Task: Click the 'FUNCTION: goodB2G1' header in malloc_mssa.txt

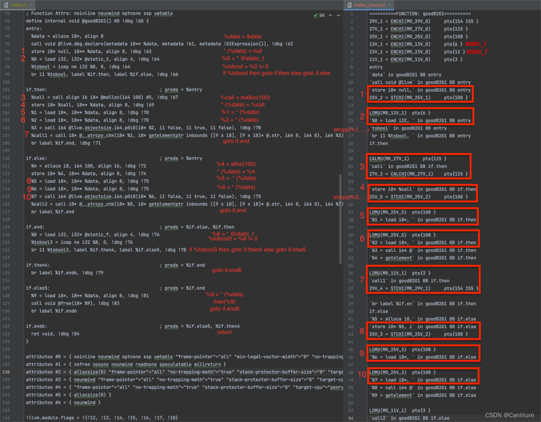Action: [420, 14]
